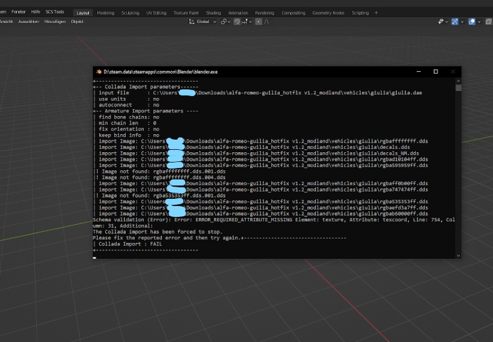
Task: Open the Hilfe menu
Action: 36,11
